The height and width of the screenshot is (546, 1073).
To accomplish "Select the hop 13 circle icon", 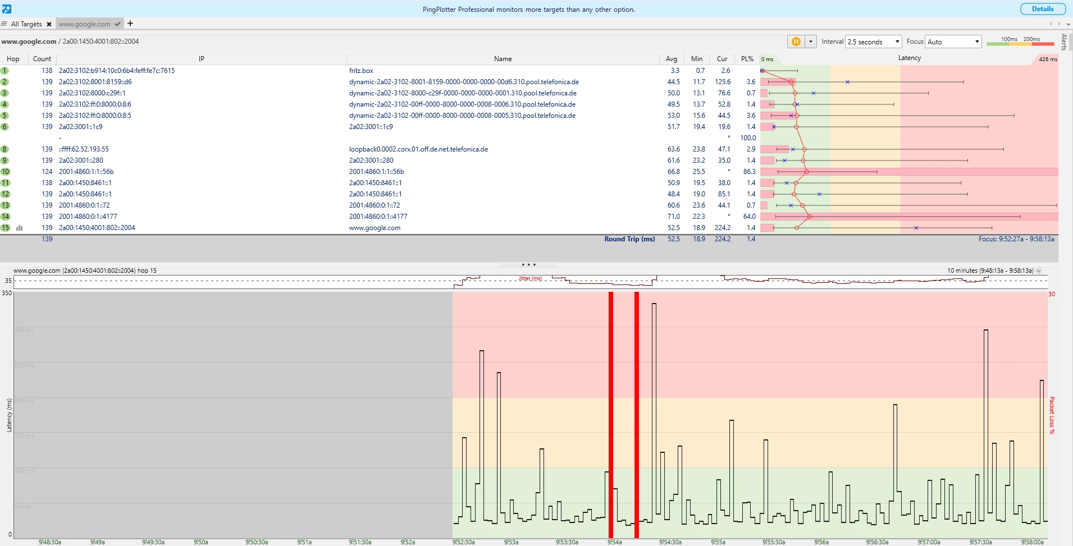I will point(5,205).
